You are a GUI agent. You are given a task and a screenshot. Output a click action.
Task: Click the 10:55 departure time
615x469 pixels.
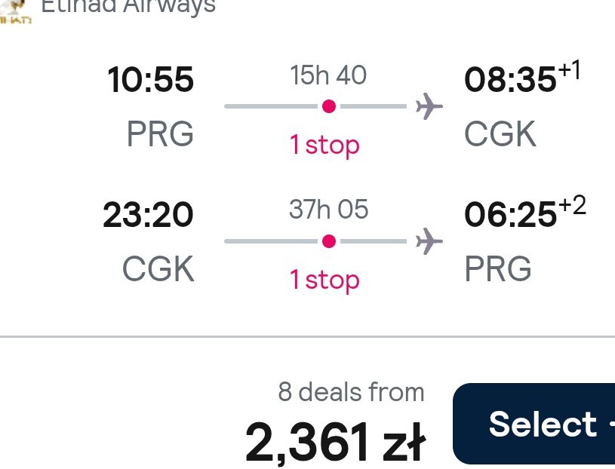tap(150, 79)
